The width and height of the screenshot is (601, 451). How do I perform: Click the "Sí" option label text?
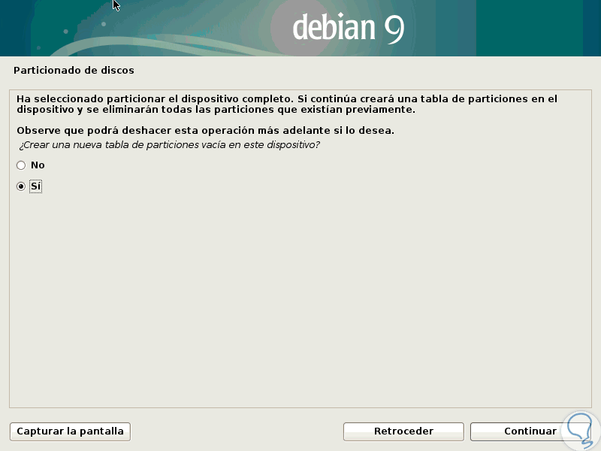[35, 186]
